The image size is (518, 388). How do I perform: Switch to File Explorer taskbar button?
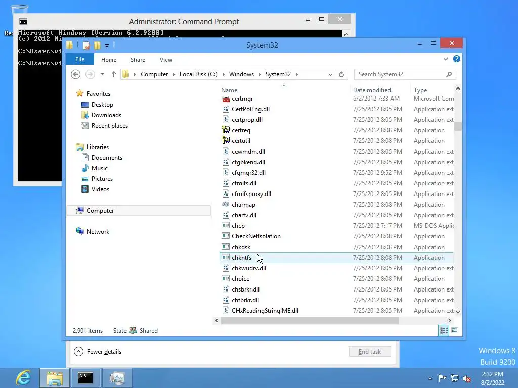pyautogui.click(x=55, y=378)
